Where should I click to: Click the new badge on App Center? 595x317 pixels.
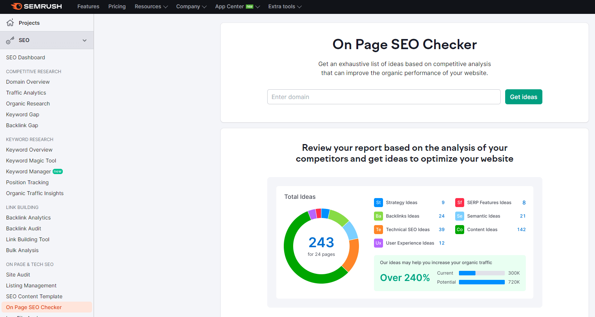coord(250,6)
